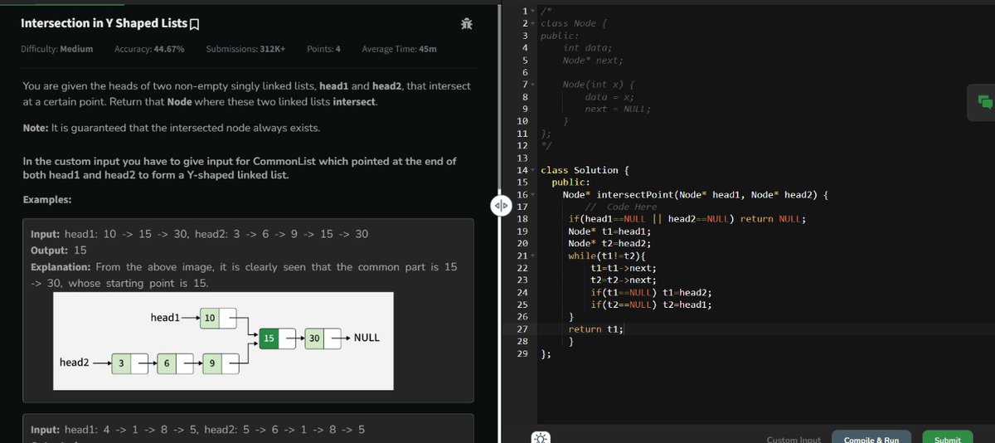The image size is (995, 443).
Task: Click line number 13 in the gutter
Action: click(x=522, y=158)
